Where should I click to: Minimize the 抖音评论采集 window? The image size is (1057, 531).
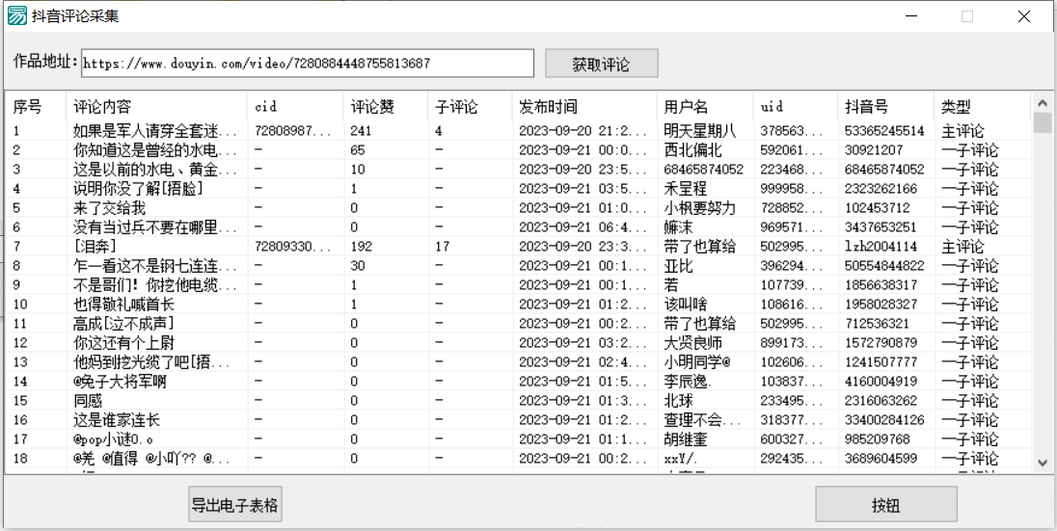911,16
